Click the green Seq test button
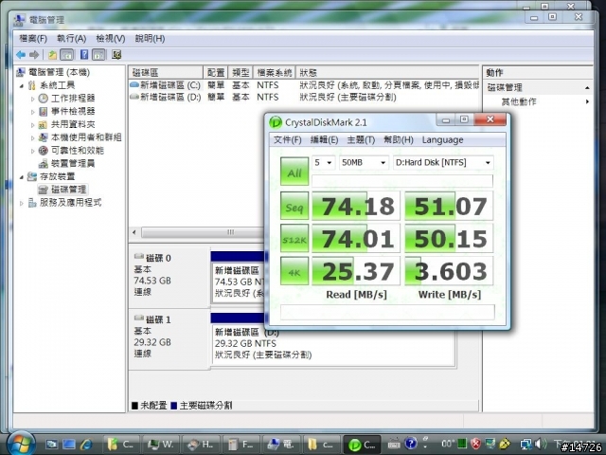Image resolution: width=606 pixels, height=455 pixels. pos(294,206)
